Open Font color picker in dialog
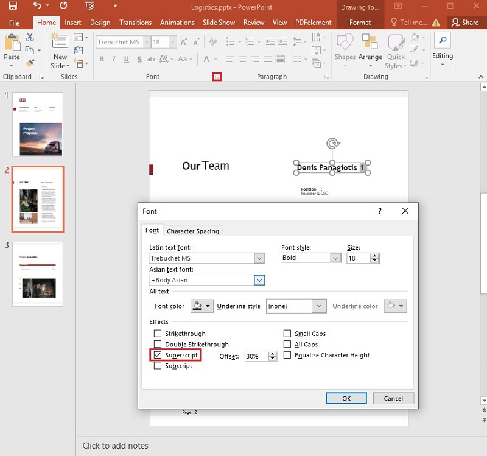The width and height of the screenshot is (487, 456). tap(202, 306)
